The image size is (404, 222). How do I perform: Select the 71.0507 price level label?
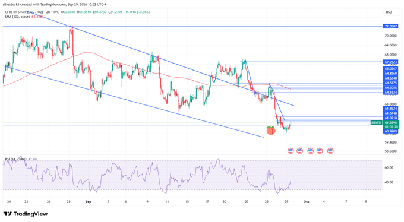390,26
